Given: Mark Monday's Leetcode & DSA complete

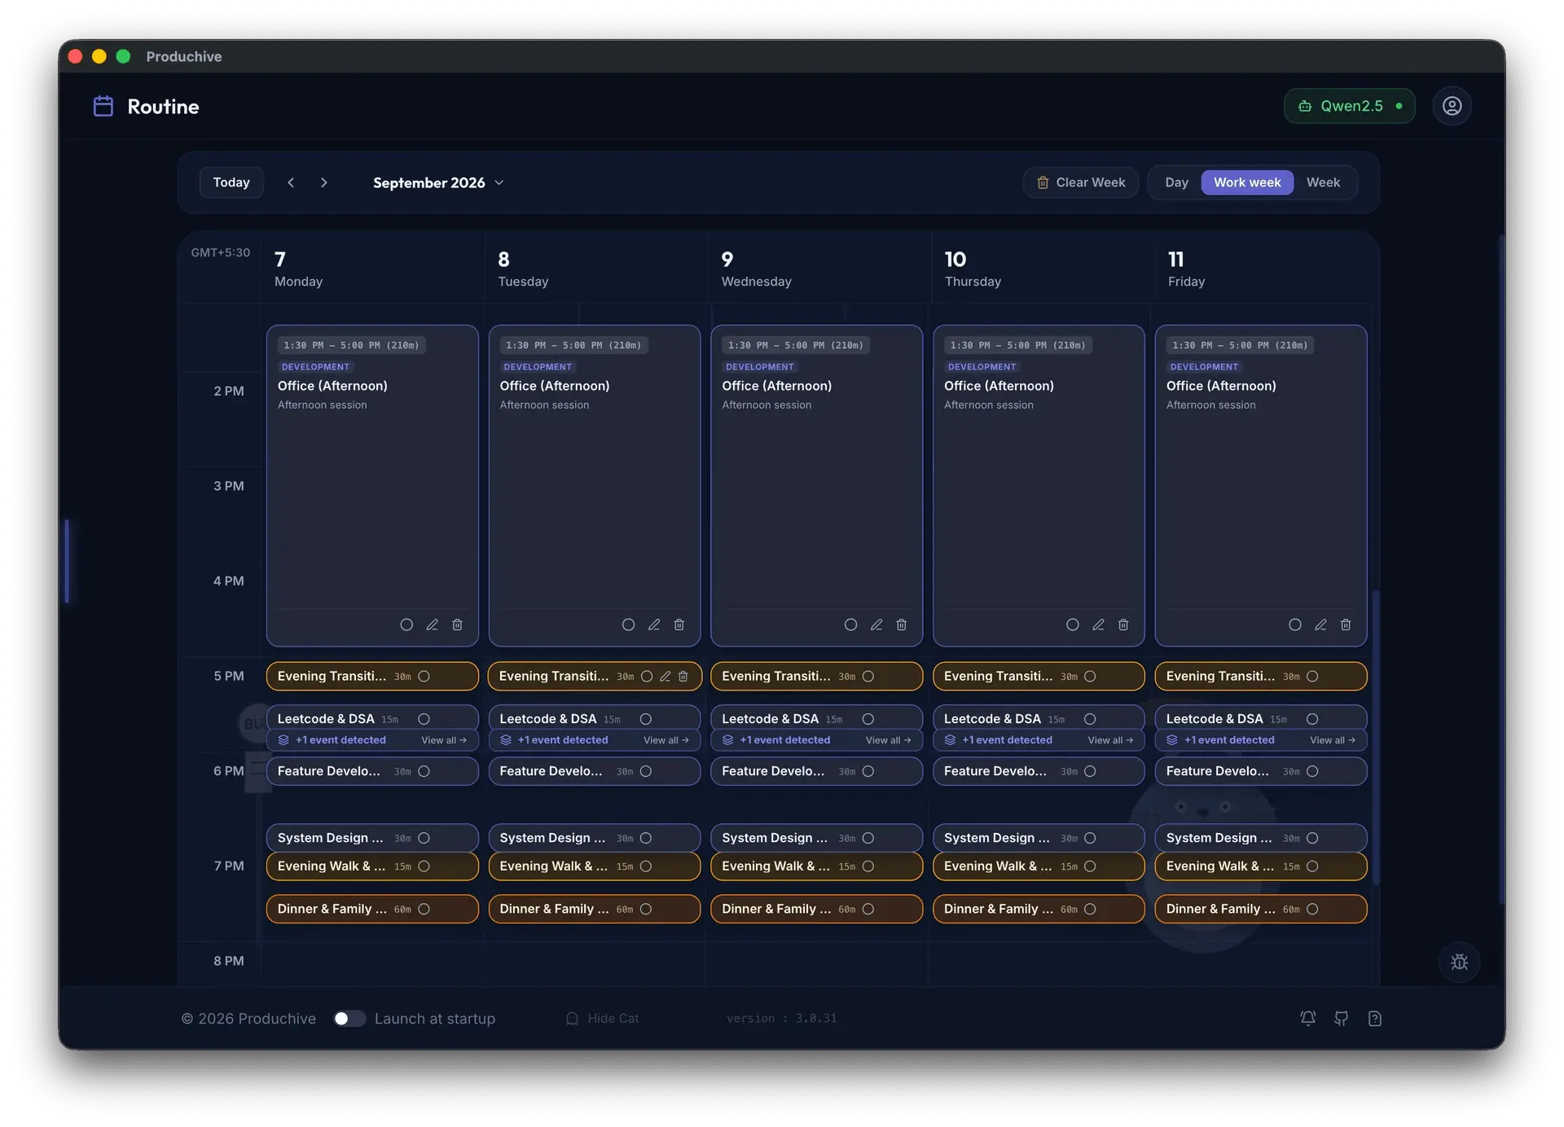Looking at the screenshot, I should tap(424, 719).
